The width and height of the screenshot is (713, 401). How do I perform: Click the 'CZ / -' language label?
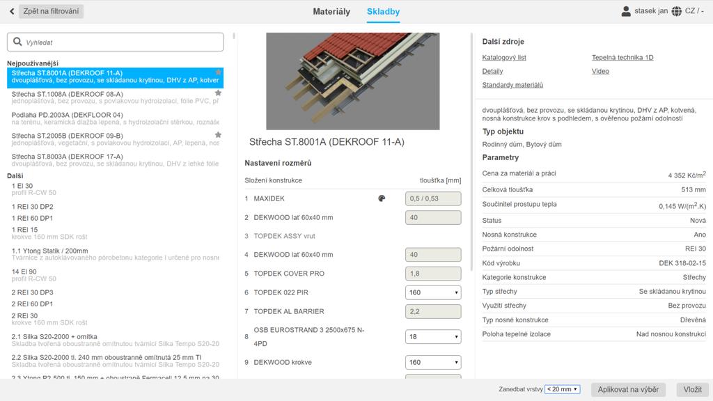[x=694, y=11]
